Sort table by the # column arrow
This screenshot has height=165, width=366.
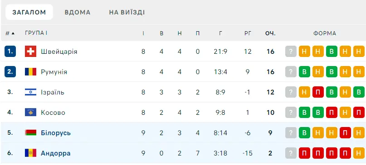click(13, 33)
